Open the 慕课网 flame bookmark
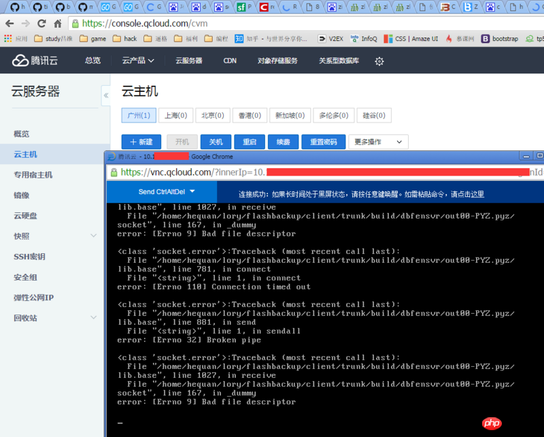This screenshot has width=544, height=437. click(x=460, y=39)
